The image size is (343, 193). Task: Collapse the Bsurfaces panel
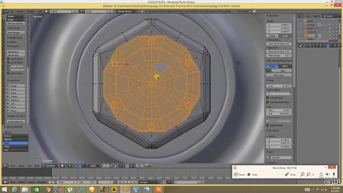click(13, 46)
